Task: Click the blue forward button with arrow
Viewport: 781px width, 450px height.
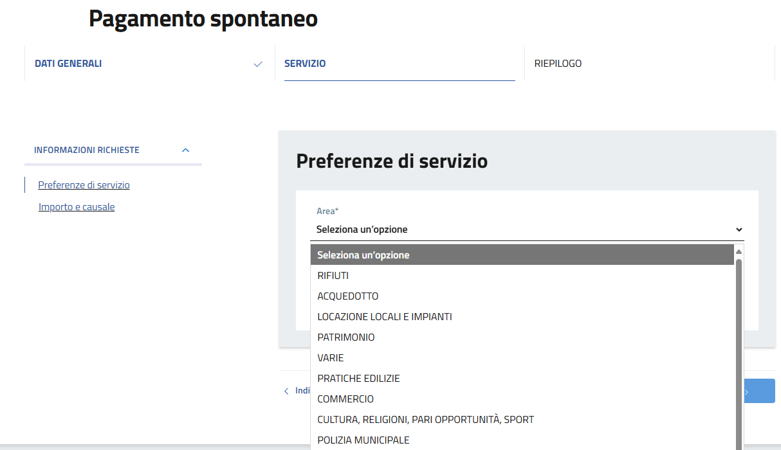Action: coord(759,391)
